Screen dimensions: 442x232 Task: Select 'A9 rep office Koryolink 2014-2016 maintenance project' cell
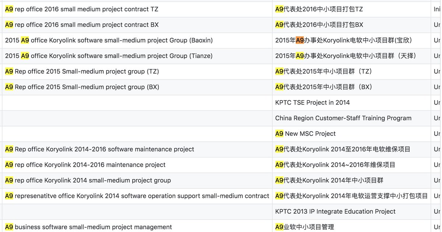click(x=137, y=165)
